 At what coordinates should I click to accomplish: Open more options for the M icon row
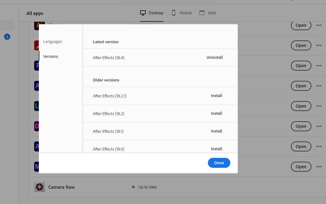pos(319,167)
